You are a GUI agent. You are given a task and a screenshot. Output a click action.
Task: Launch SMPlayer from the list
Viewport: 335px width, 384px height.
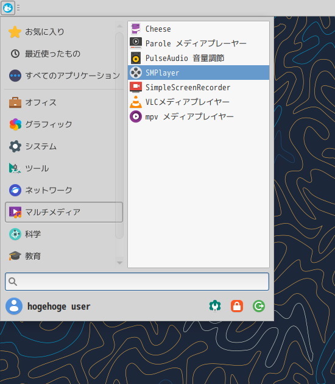[198, 73]
